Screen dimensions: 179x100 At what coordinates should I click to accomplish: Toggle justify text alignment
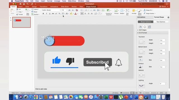92,14
